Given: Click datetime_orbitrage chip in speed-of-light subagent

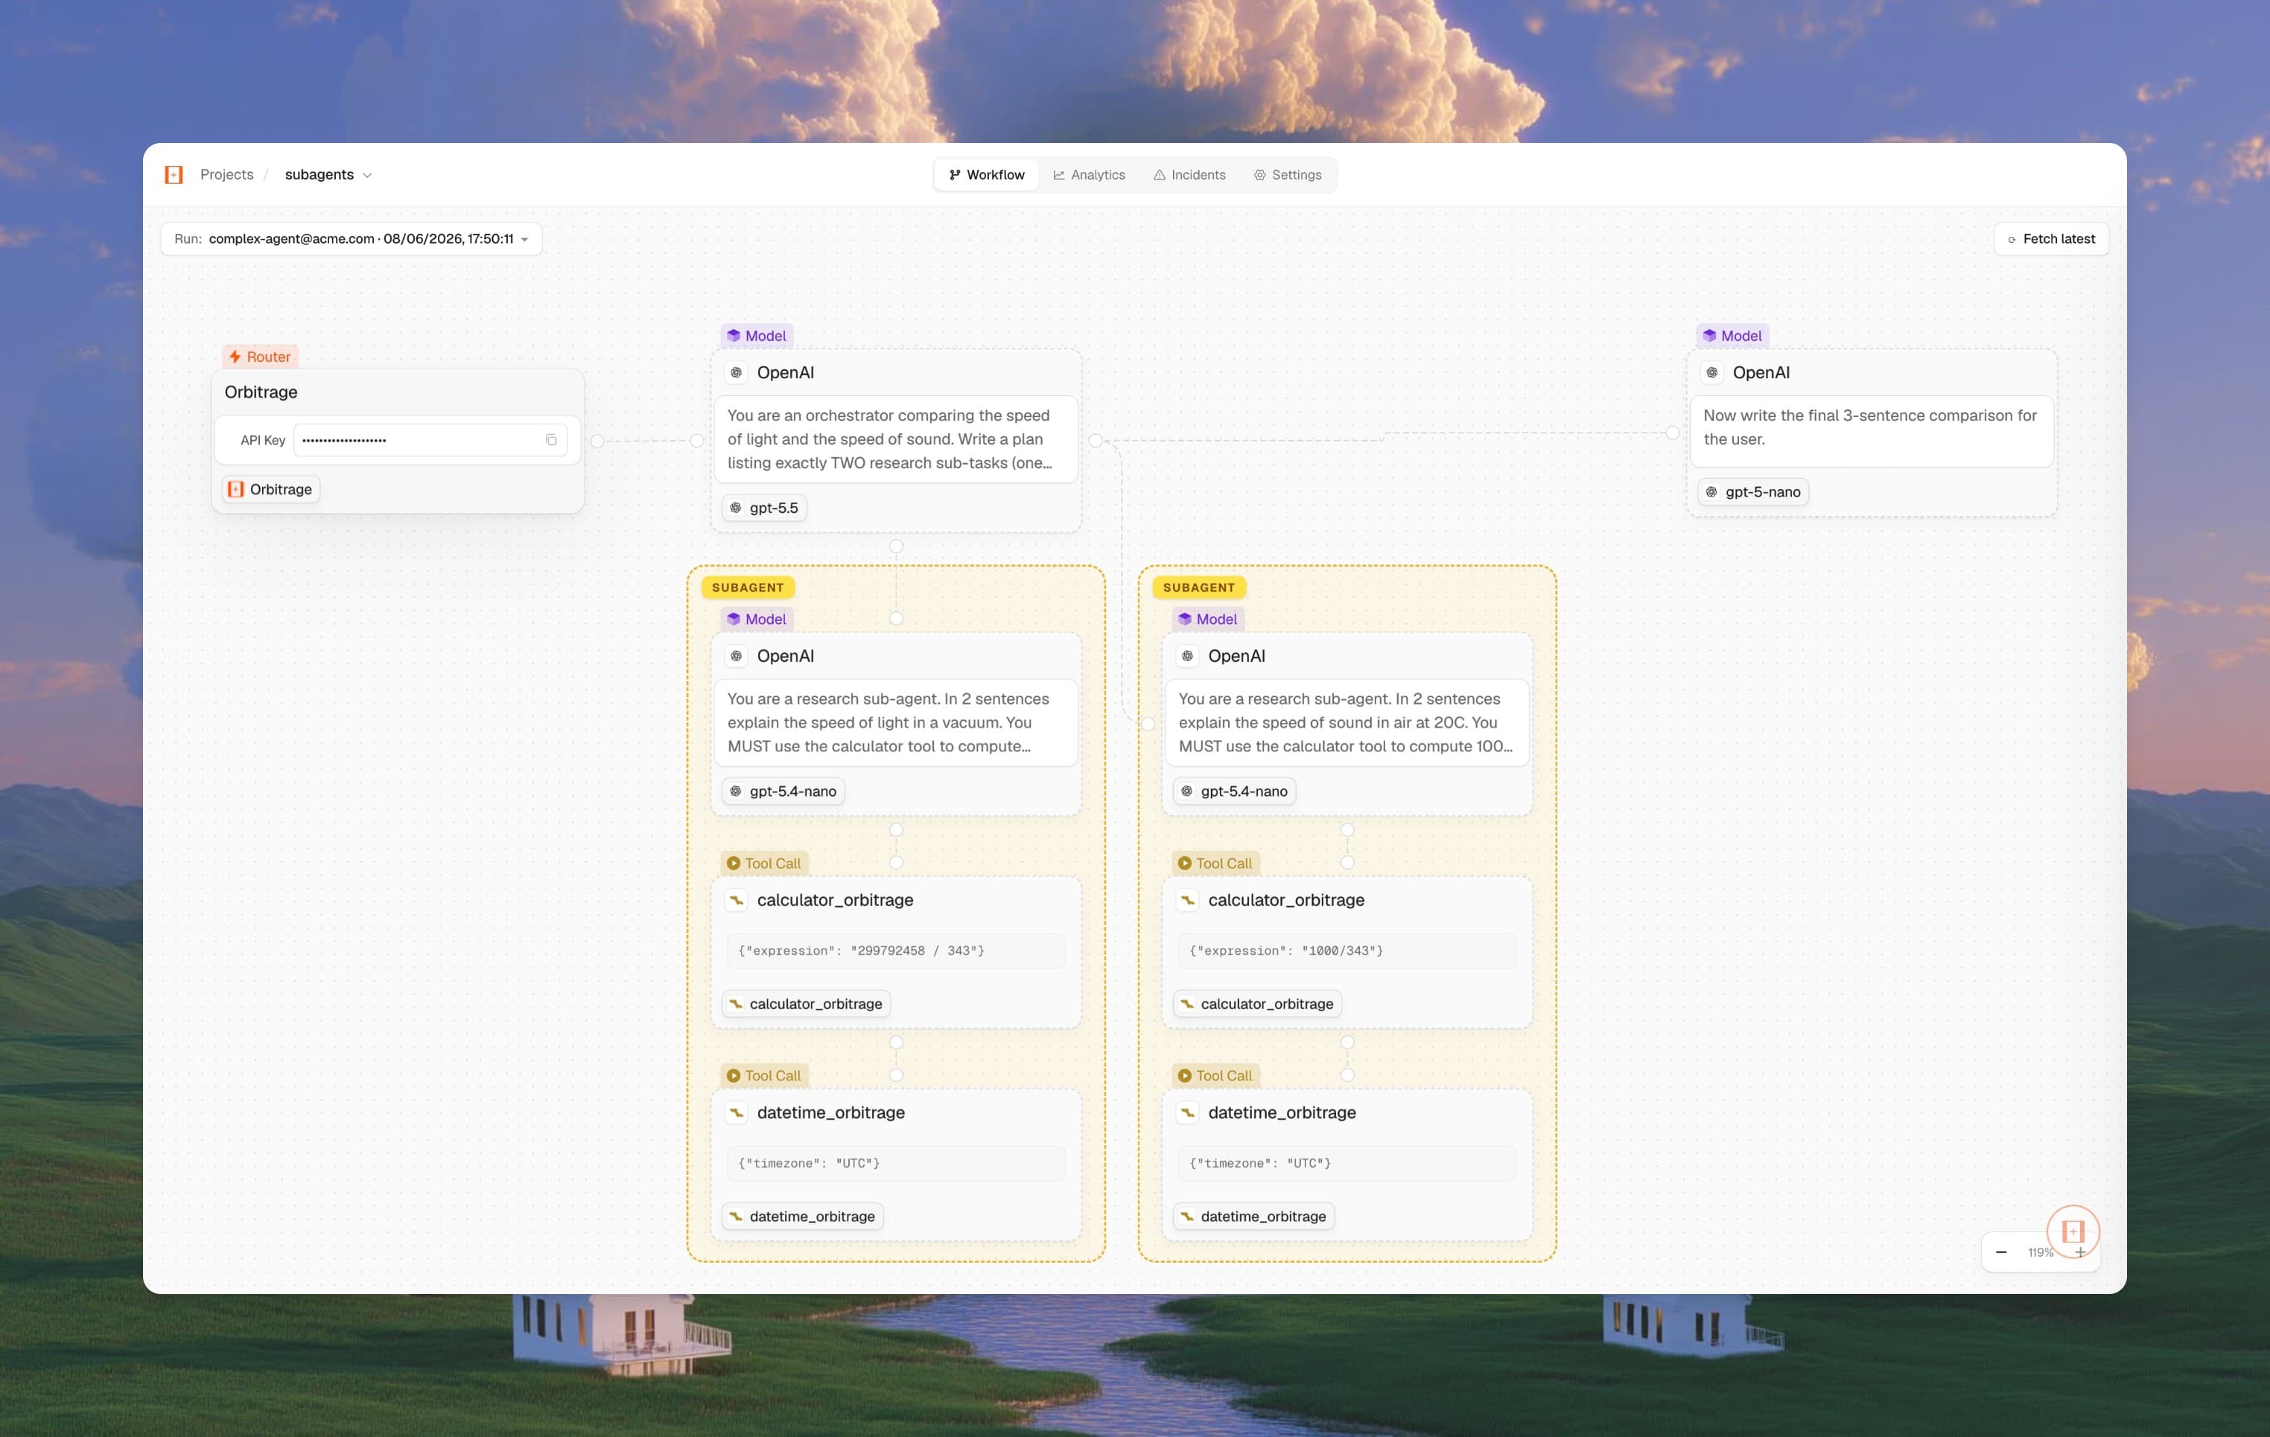Looking at the screenshot, I should click(802, 1217).
